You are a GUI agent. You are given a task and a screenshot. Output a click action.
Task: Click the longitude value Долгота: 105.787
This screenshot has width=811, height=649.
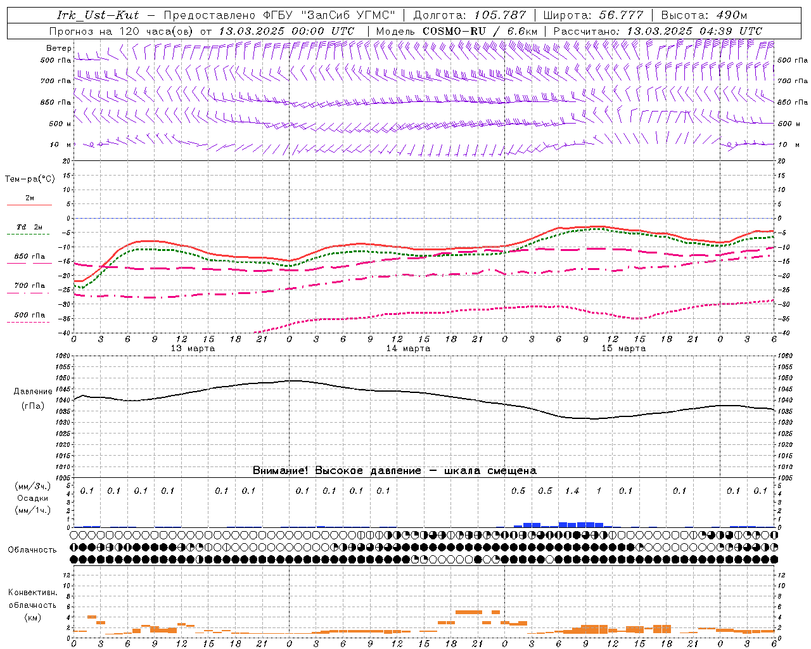point(469,15)
